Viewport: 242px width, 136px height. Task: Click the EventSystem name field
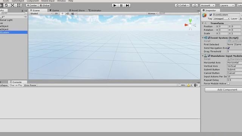(x=226, y=15)
